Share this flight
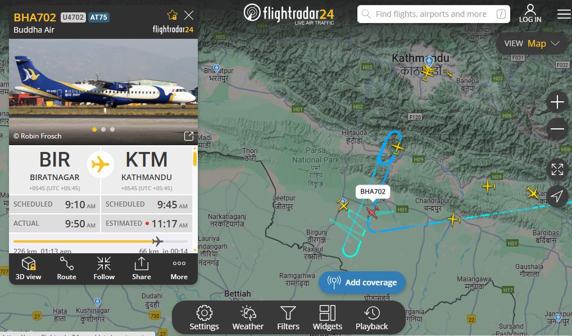The width and height of the screenshot is (572, 336). pos(142,268)
